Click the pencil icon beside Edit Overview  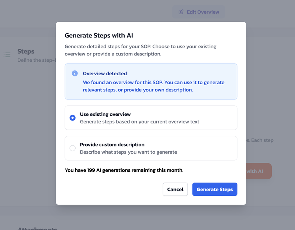click(x=181, y=12)
